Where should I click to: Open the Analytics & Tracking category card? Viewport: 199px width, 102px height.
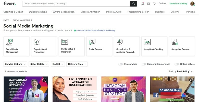[x=154, y=46]
